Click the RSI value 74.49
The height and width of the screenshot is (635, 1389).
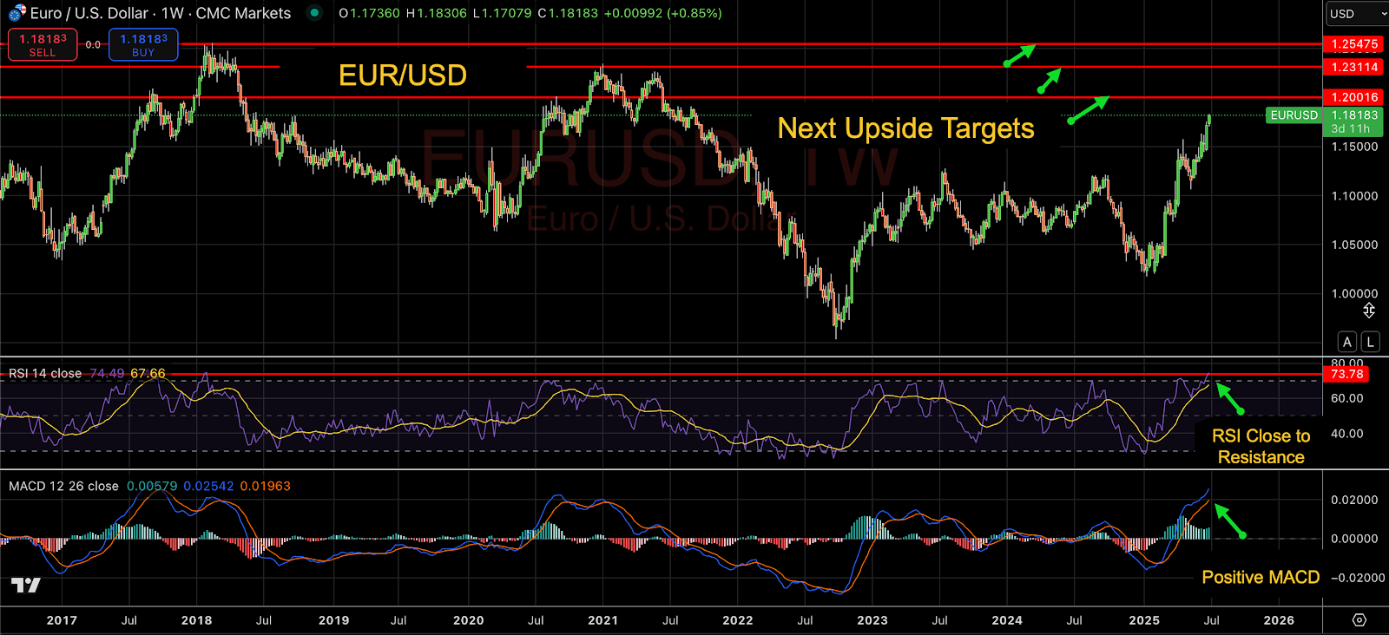[107, 373]
